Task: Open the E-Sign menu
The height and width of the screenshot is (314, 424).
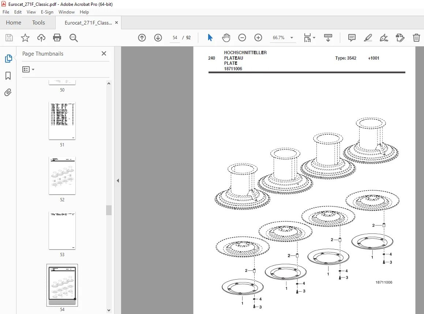Action: click(47, 12)
